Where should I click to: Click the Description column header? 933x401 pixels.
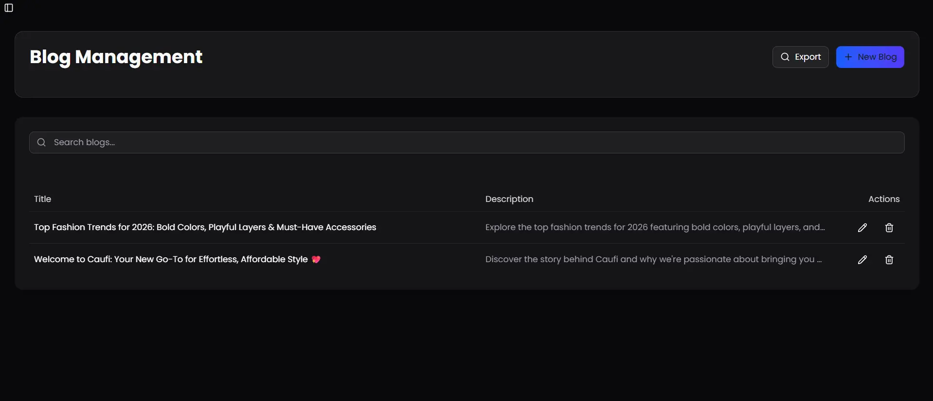click(x=509, y=199)
